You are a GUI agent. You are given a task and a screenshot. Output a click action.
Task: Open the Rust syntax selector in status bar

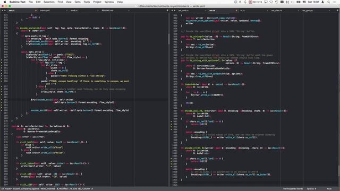(329, 189)
